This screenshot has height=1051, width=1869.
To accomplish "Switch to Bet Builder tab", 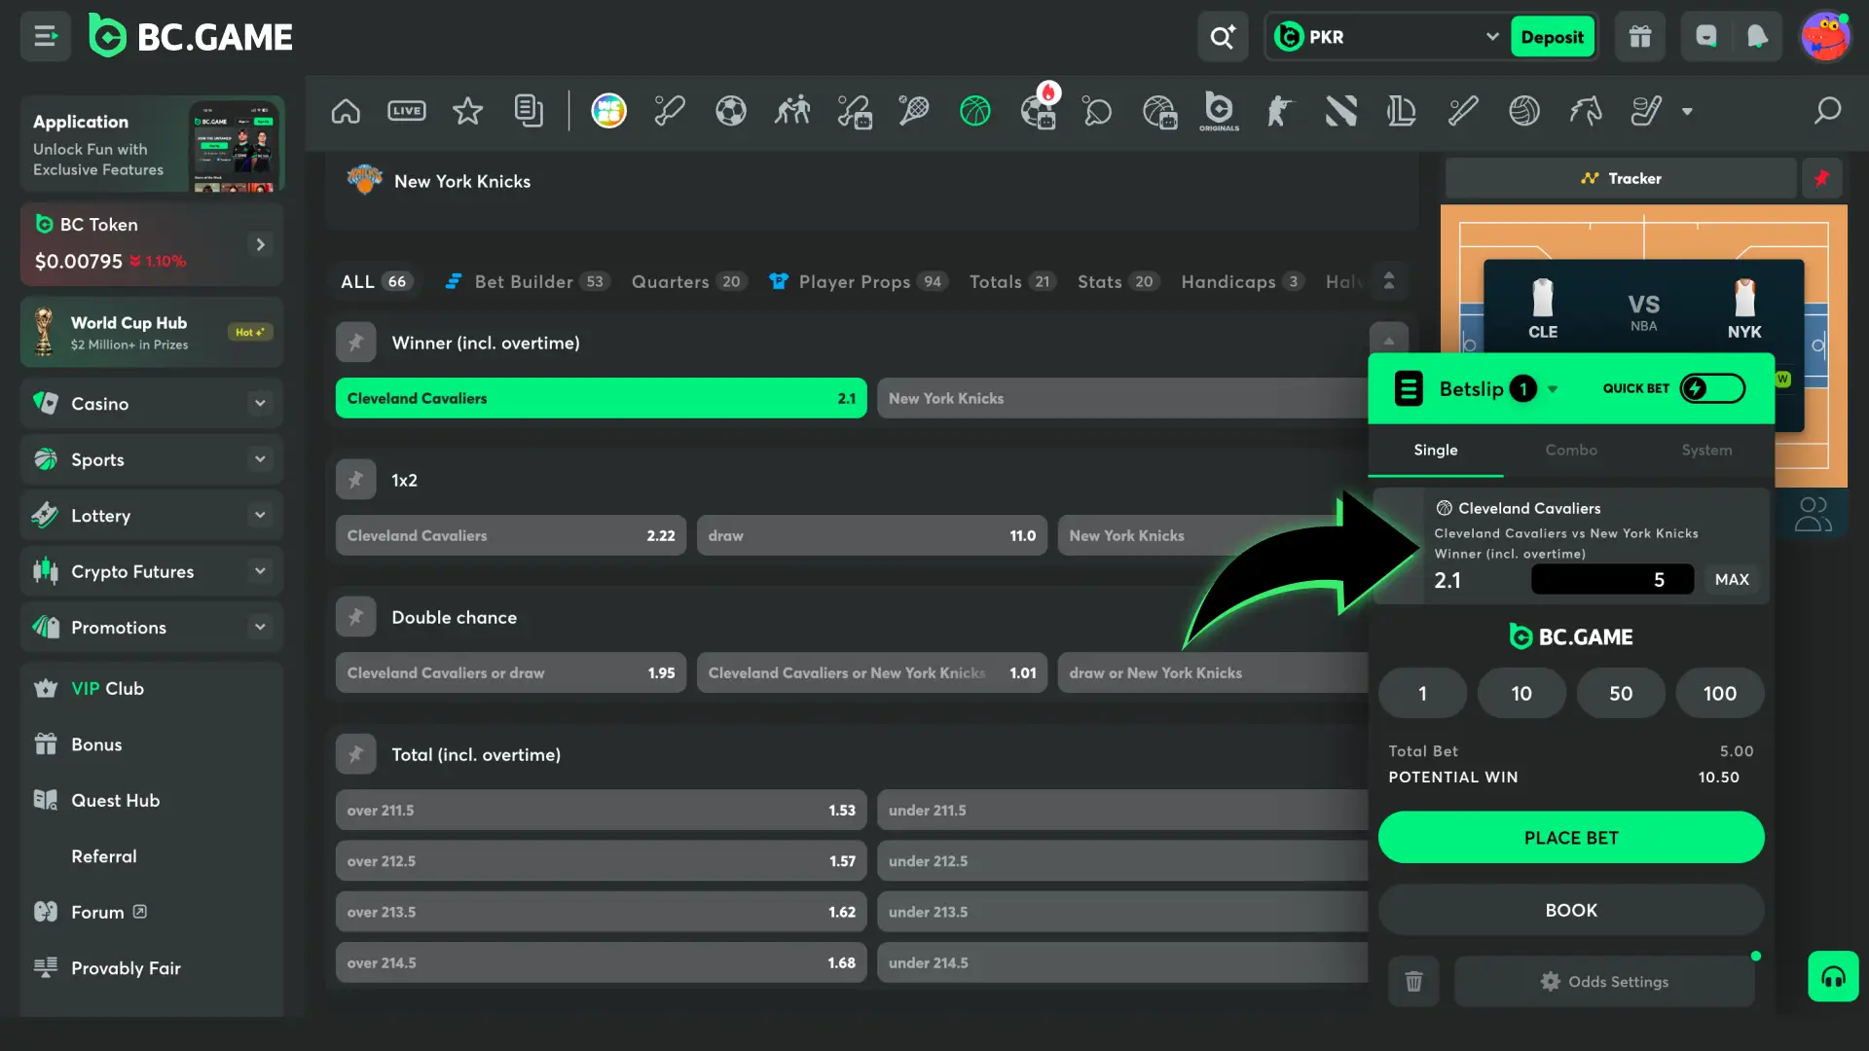I will tap(527, 281).
